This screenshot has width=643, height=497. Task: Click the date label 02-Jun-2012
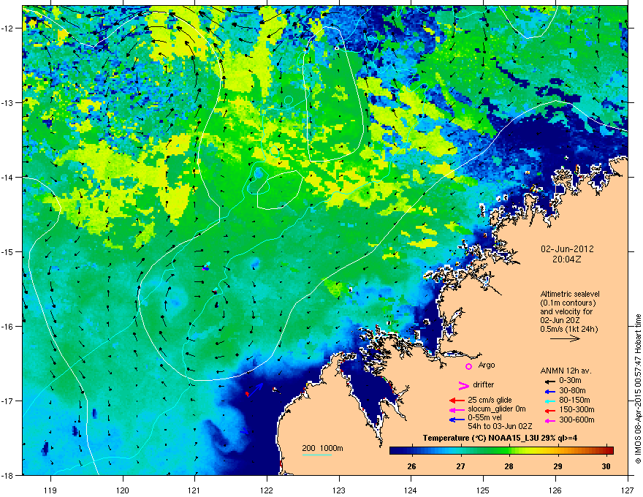coord(567,249)
